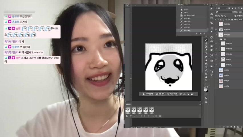This screenshot has width=243, height=137.
Task: Click adjustment circle icon in contextual task bar
Action: click(188, 94)
